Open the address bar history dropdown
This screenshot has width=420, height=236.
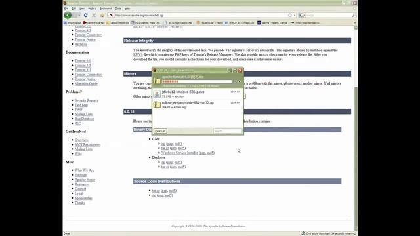pyautogui.click(x=295, y=16)
